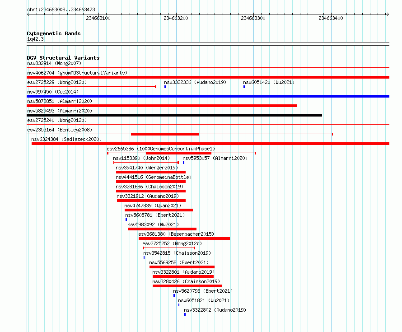Click the nsv3280426 red variant bar

click(x=187, y=286)
